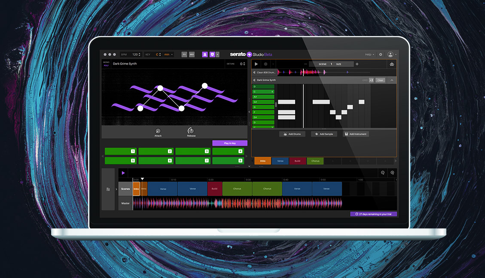485x278 pixels.
Task: Collapse the Dark Grime Synth track chevron
Action: pyautogui.click(x=392, y=80)
